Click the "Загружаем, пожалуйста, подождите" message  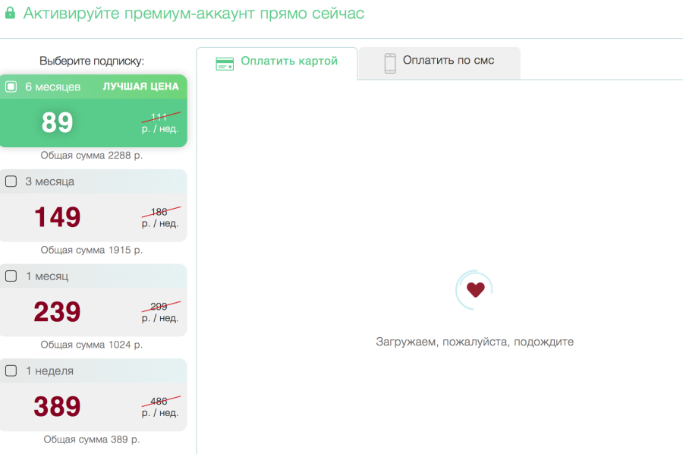pos(474,342)
